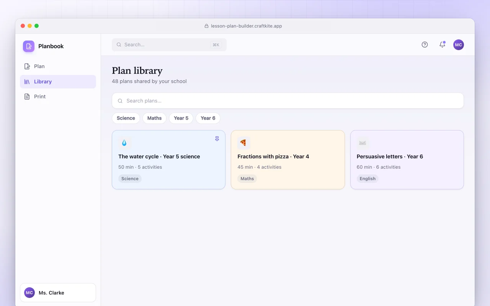Click the envelope icon on letters card
Screen dimensions: 490x306
click(363, 143)
